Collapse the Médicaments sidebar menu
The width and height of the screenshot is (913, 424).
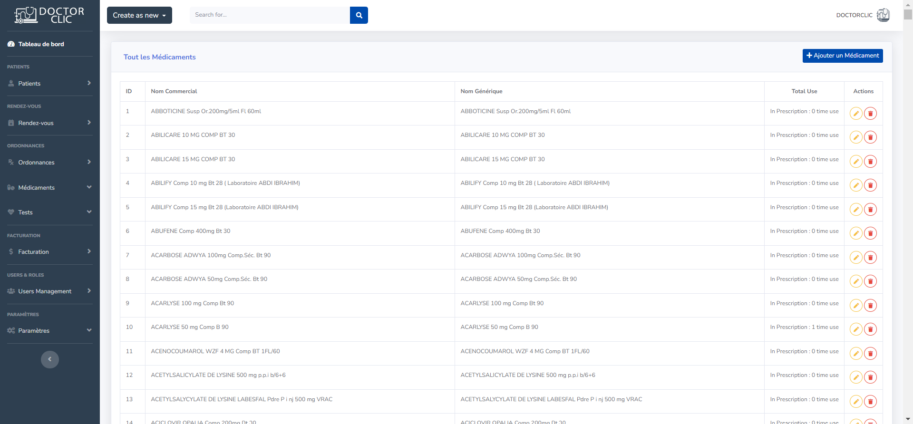click(50, 187)
